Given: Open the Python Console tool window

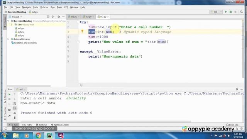Looking at the screenshot, I should tap(60, 125).
